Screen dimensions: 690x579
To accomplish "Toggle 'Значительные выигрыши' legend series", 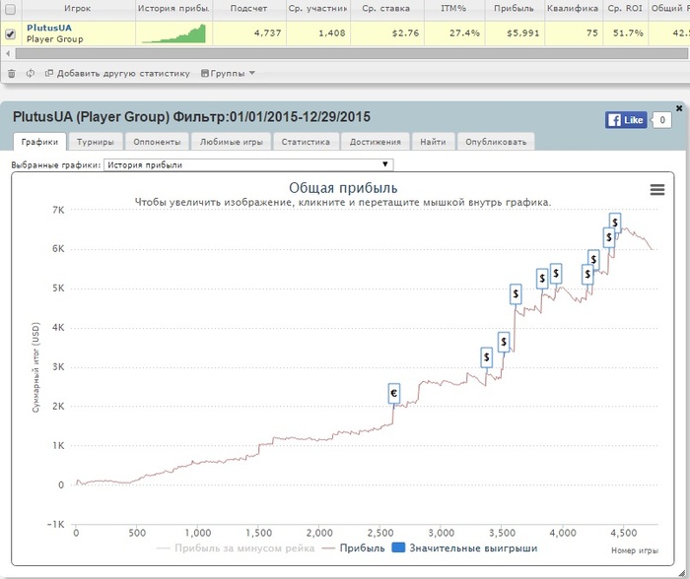I will tap(464, 548).
